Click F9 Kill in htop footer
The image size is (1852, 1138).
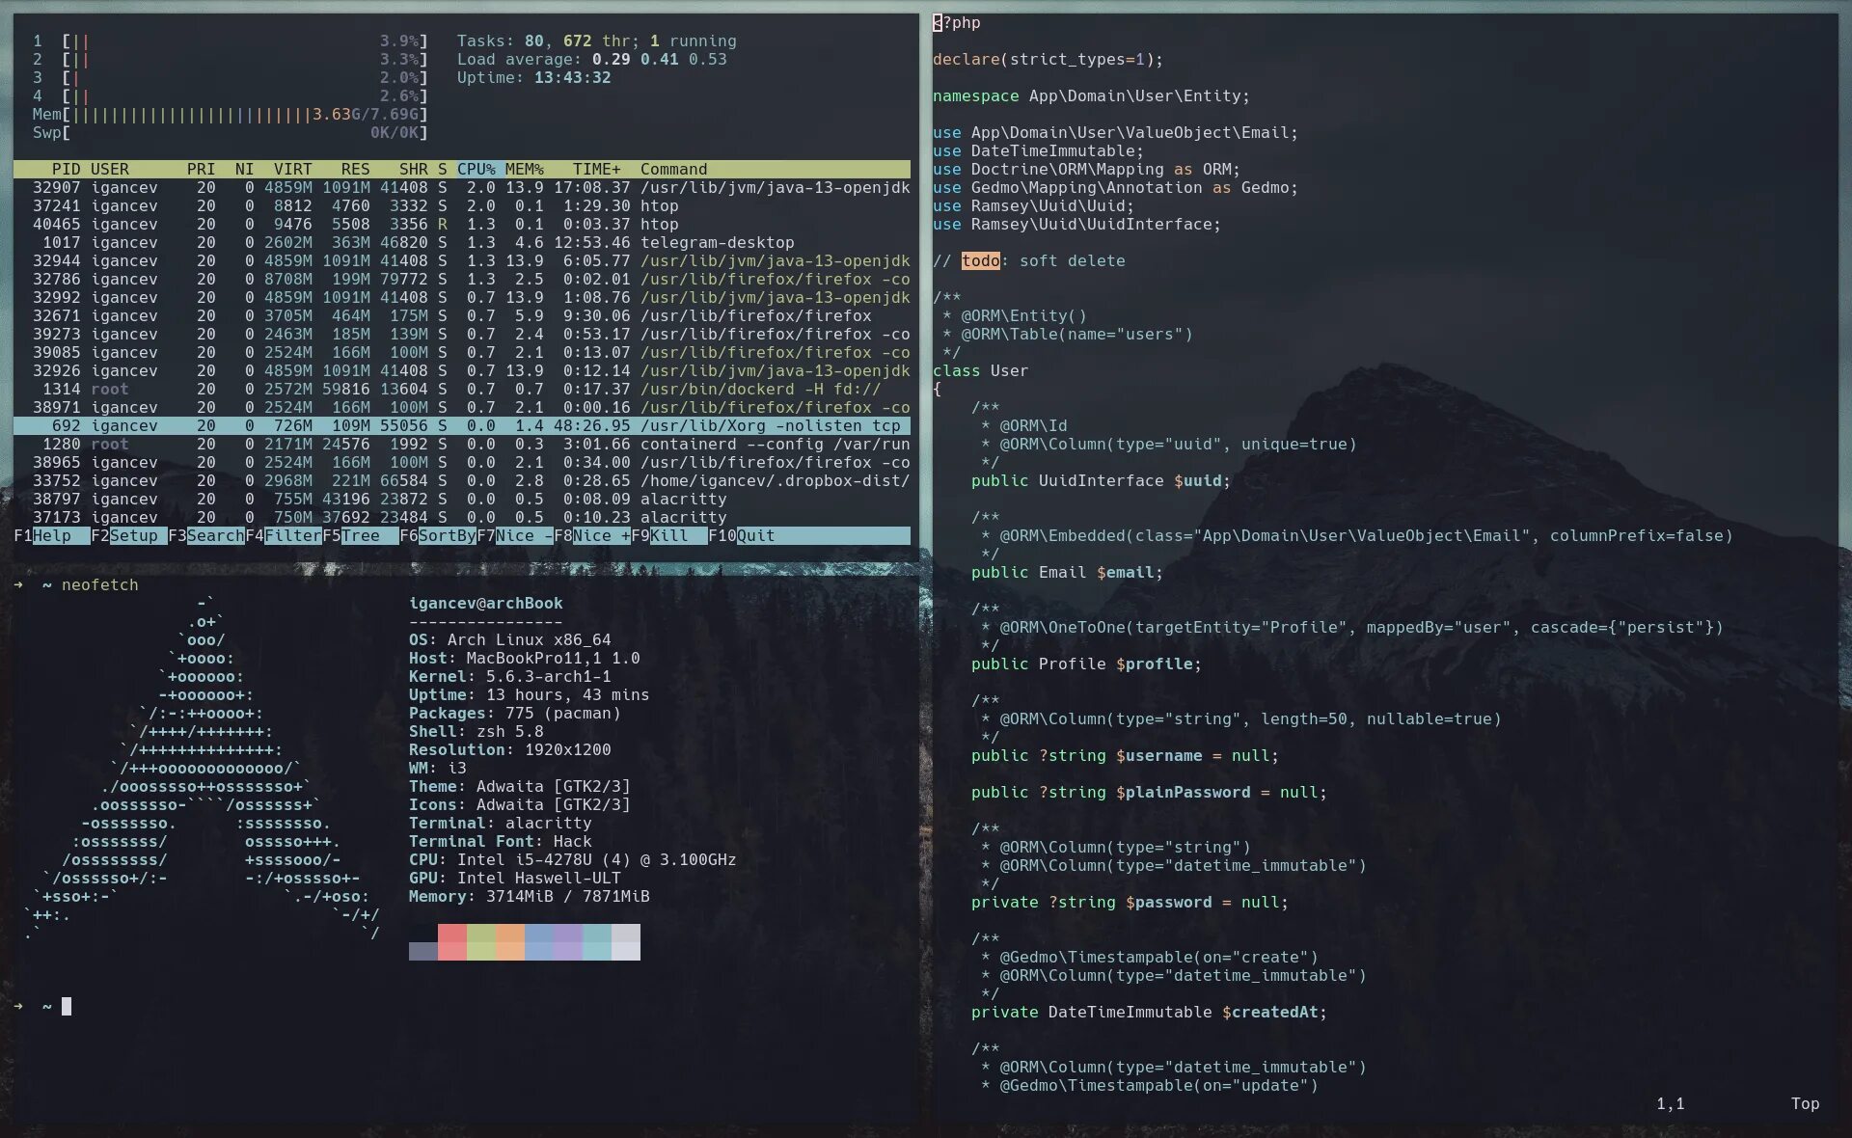[668, 535]
